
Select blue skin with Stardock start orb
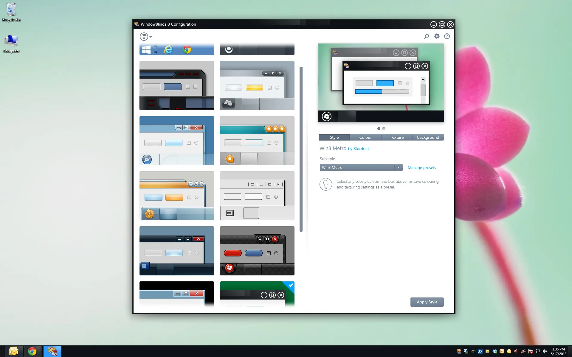tap(177, 141)
